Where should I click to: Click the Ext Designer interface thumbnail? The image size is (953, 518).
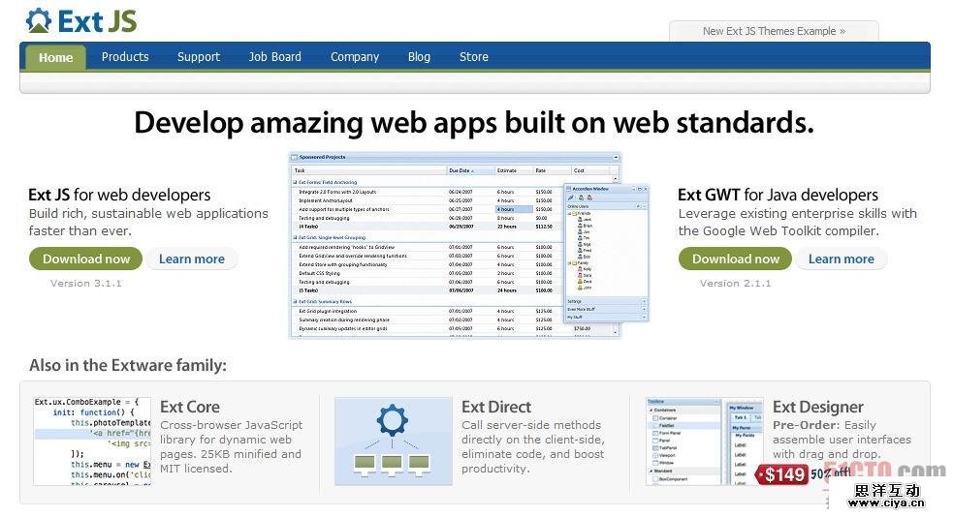(x=704, y=441)
